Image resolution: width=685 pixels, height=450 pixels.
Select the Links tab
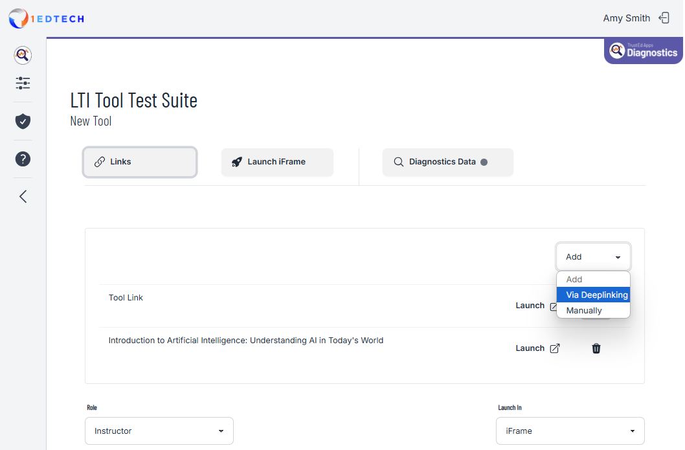(140, 162)
